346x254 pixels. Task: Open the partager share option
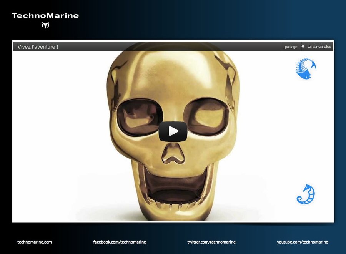(x=291, y=47)
